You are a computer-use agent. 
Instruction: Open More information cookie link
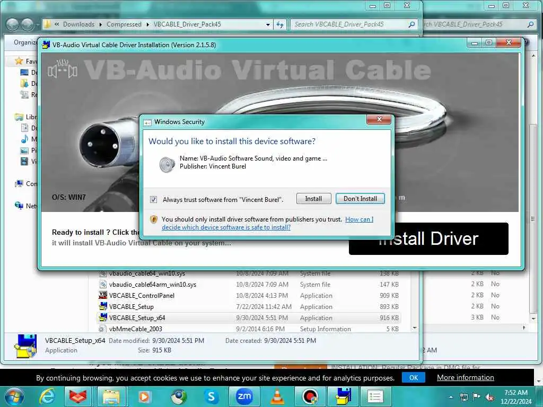tap(466, 377)
